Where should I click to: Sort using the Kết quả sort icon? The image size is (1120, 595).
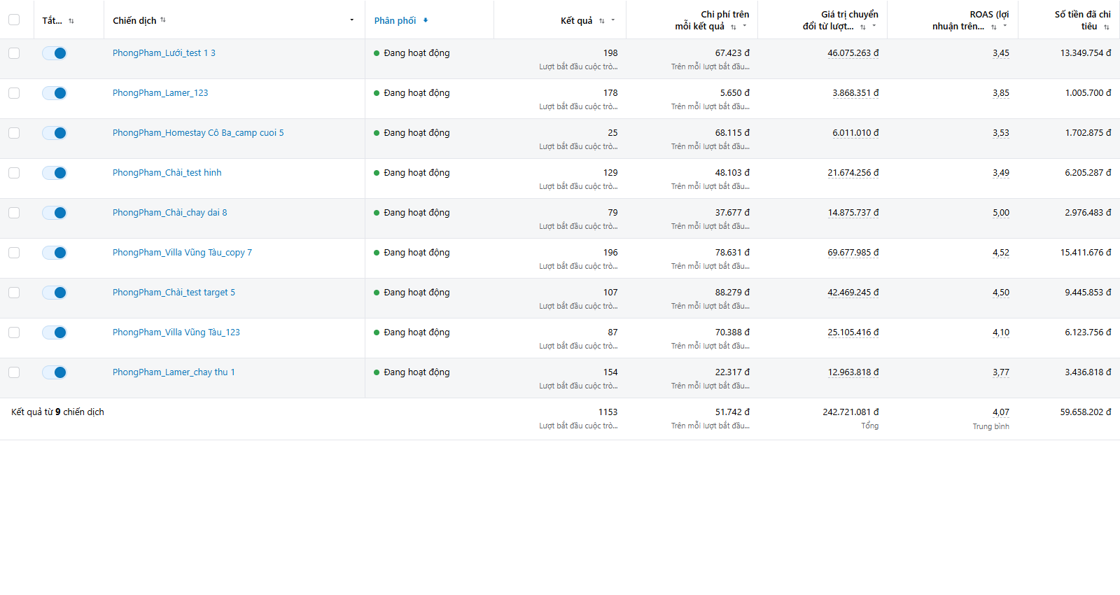602,21
